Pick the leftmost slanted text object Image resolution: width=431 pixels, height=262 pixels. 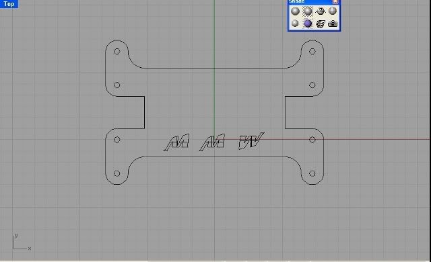click(176, 142)
